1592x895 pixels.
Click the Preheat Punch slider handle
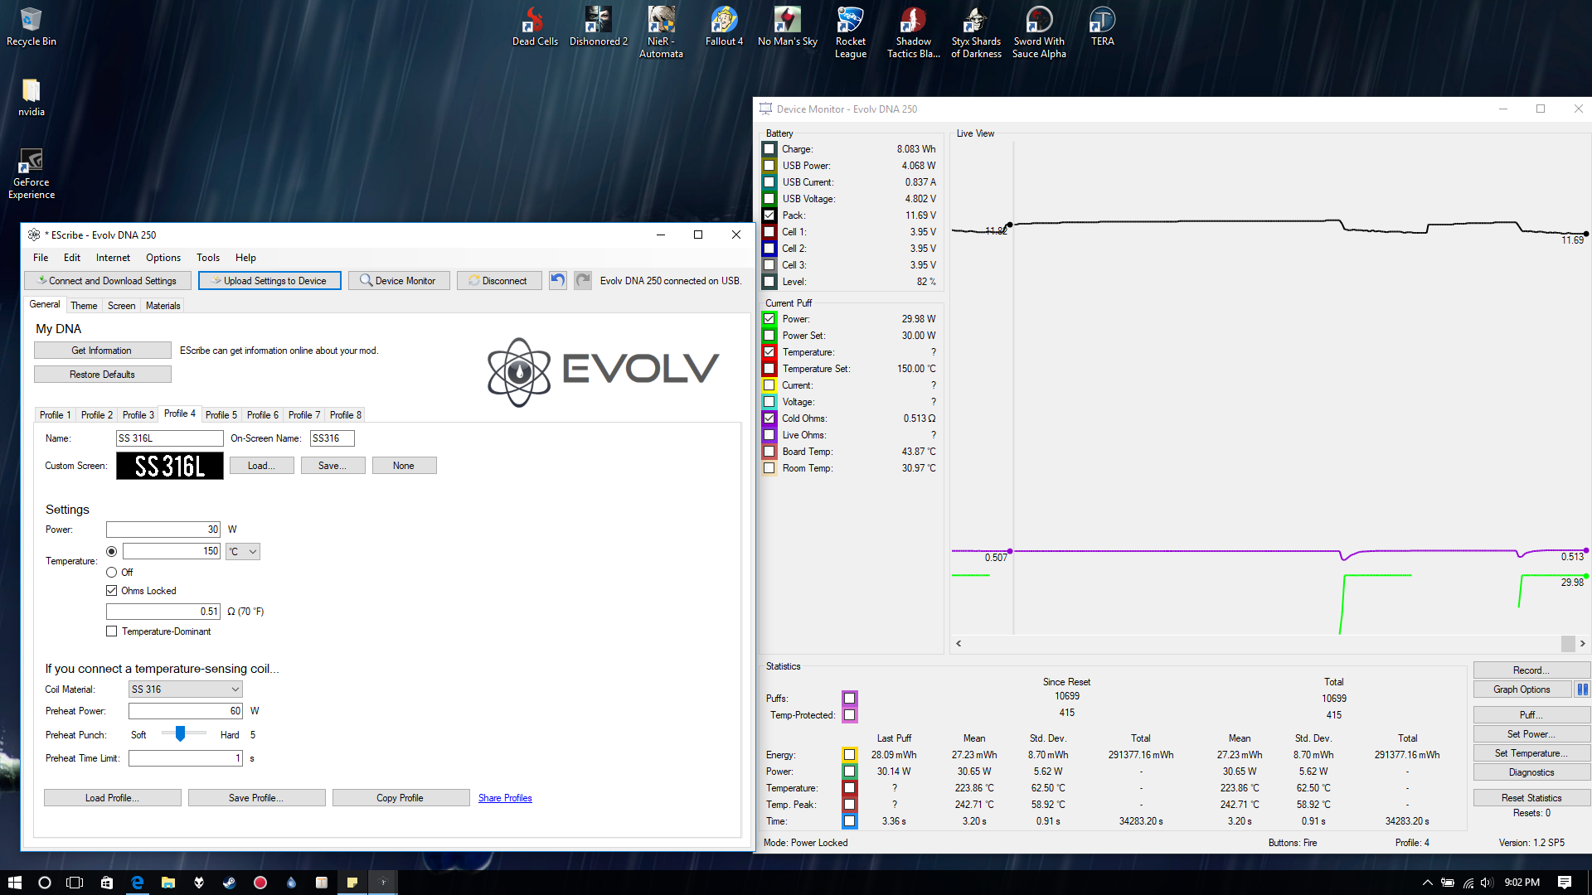pyautogui.click(x=180, y=734)
